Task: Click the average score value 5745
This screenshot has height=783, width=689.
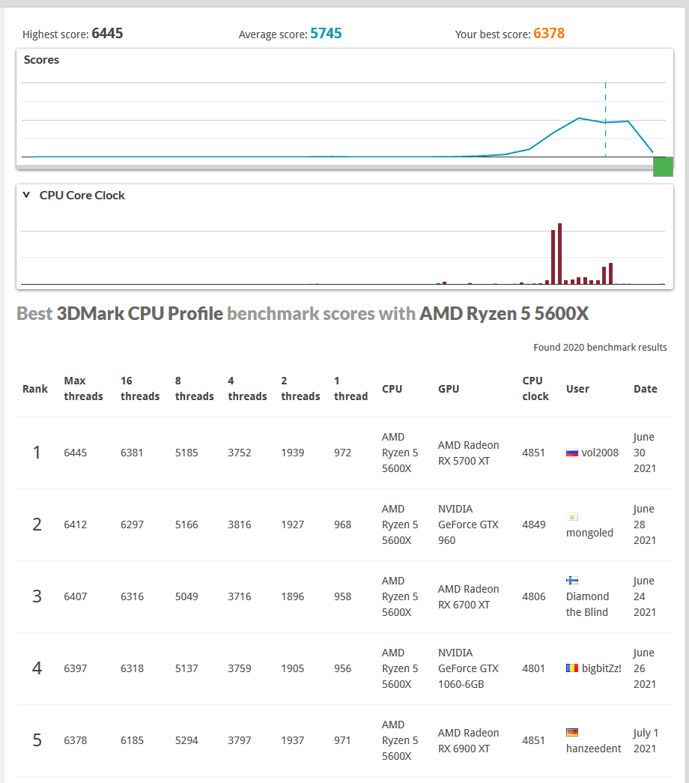Action: (x=326, y=34)
